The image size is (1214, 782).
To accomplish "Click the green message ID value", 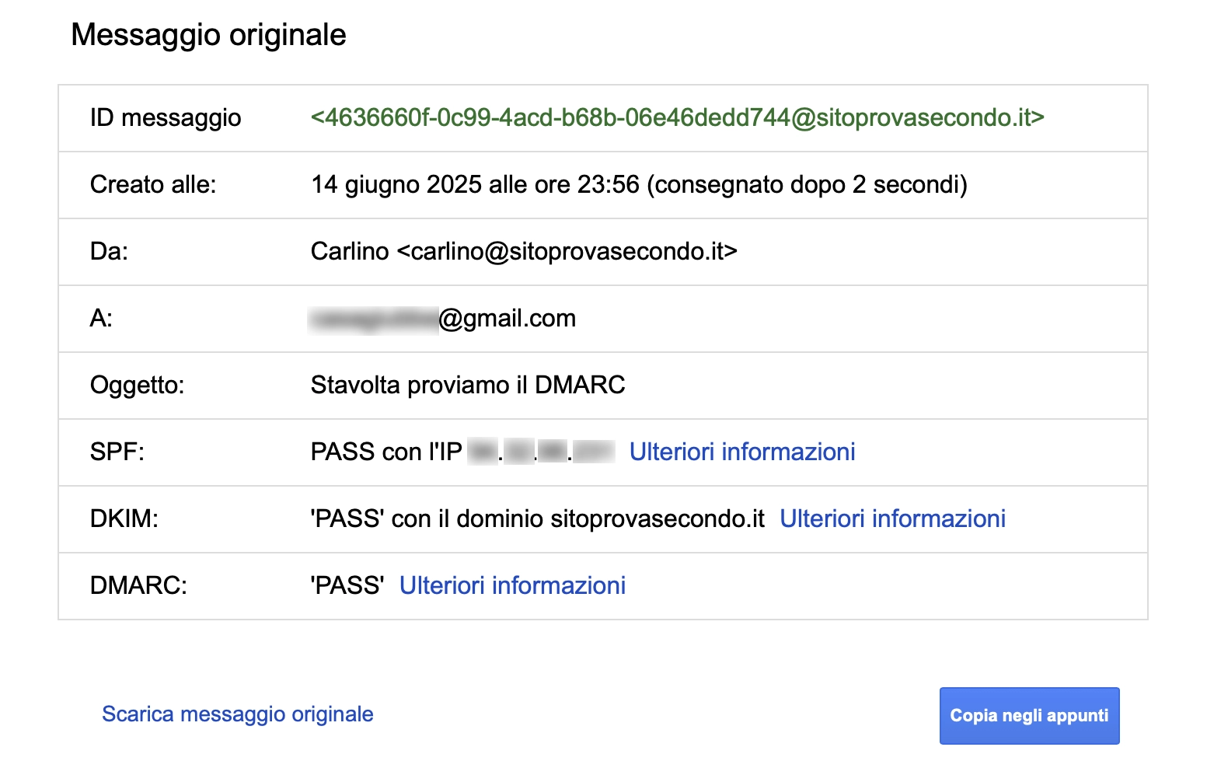I will (x=677, y=117).
